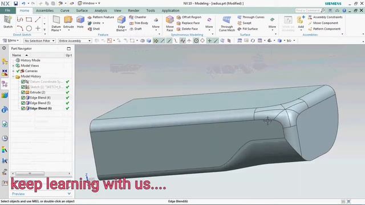The image size is (365, 205).
Task: Expand the Unite dropdown arrow
Action: point(103,23)
